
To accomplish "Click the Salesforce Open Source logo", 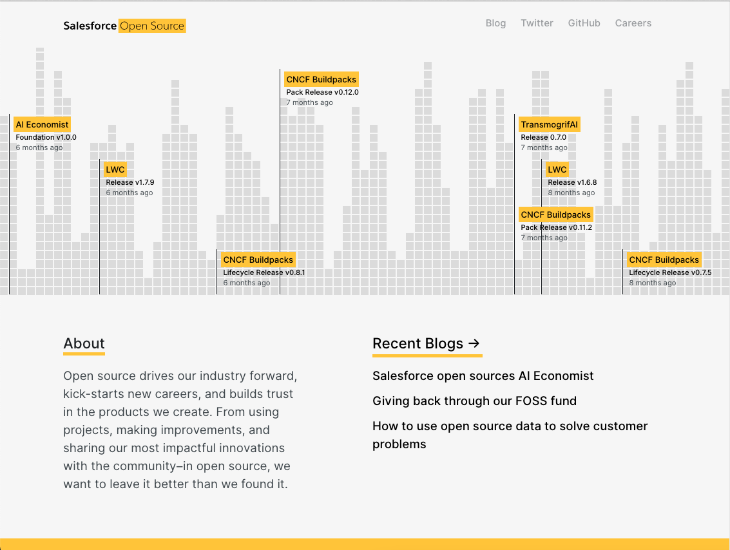I will click(124, 26).
